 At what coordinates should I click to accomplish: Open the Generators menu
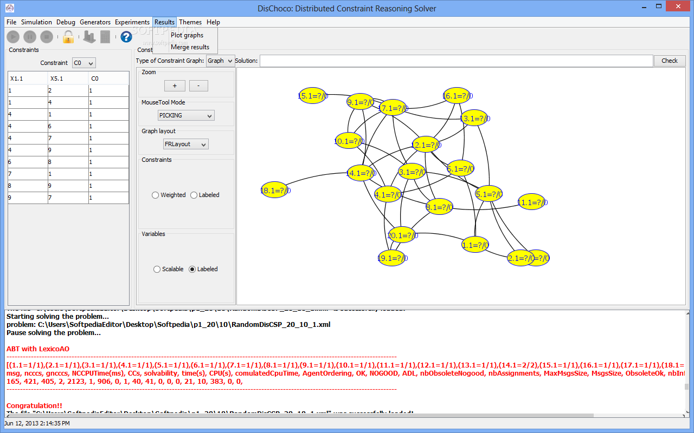(95, 22)
